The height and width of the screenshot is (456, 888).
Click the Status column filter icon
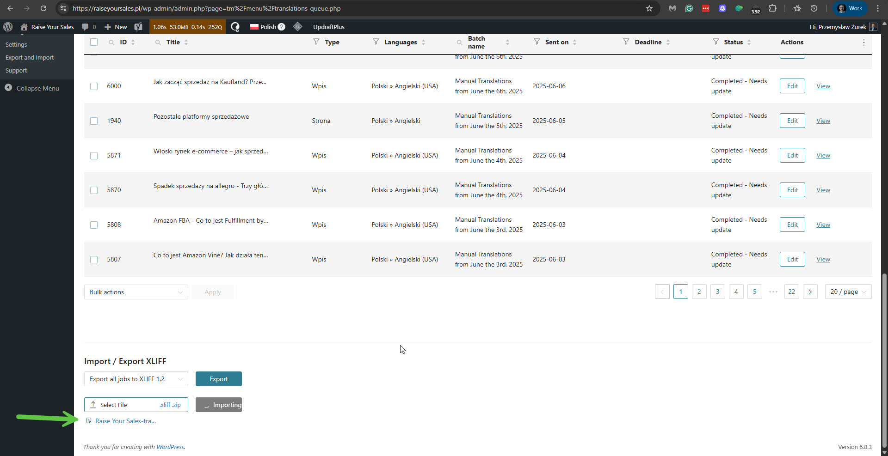715,42
